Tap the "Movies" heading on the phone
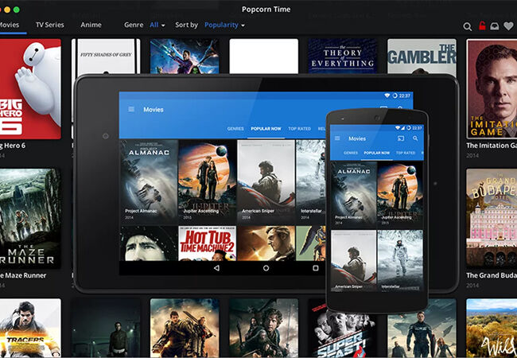 tap(357, 138)
